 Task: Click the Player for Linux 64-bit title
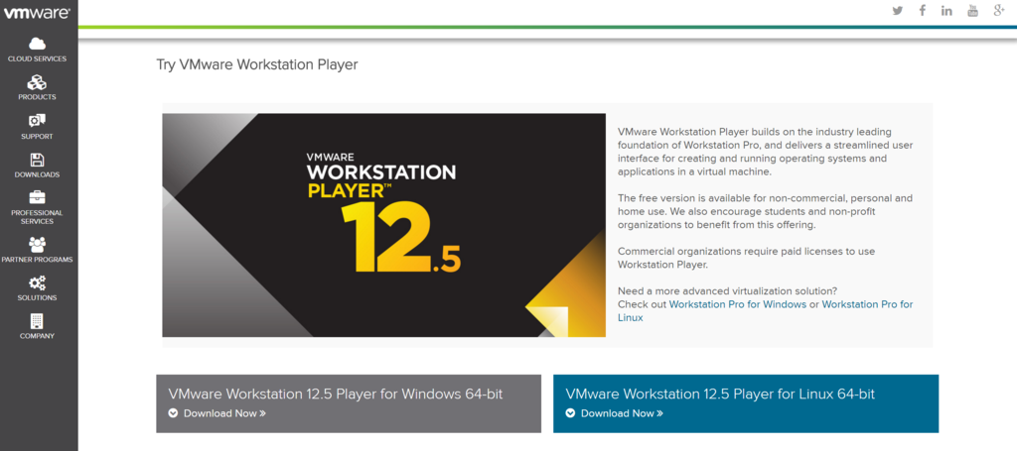click(x=720, y=395)
